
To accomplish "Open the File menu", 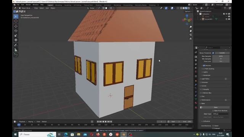I will (18, 5).
